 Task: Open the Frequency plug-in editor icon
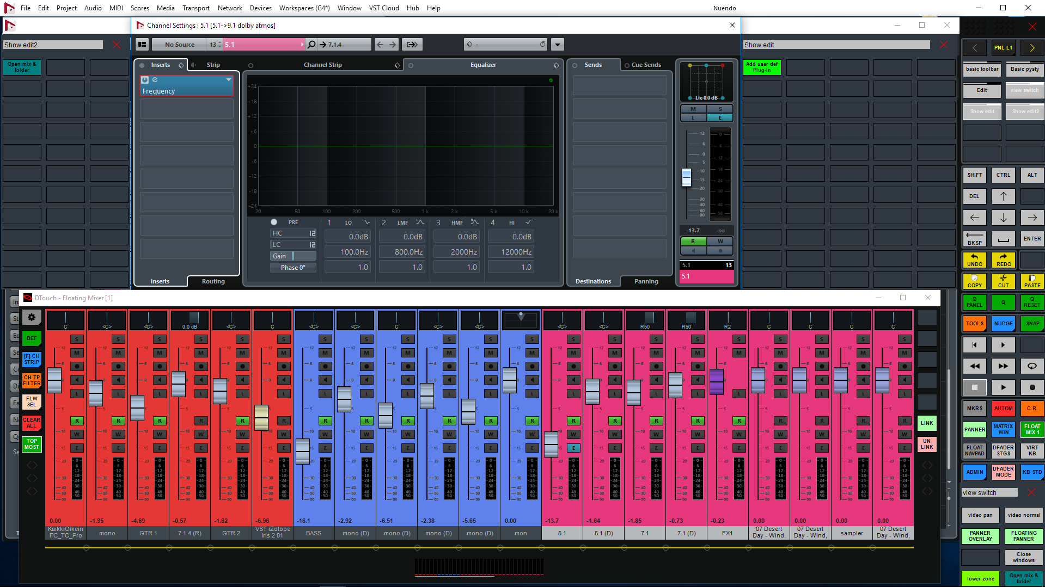tap(155, 80)
